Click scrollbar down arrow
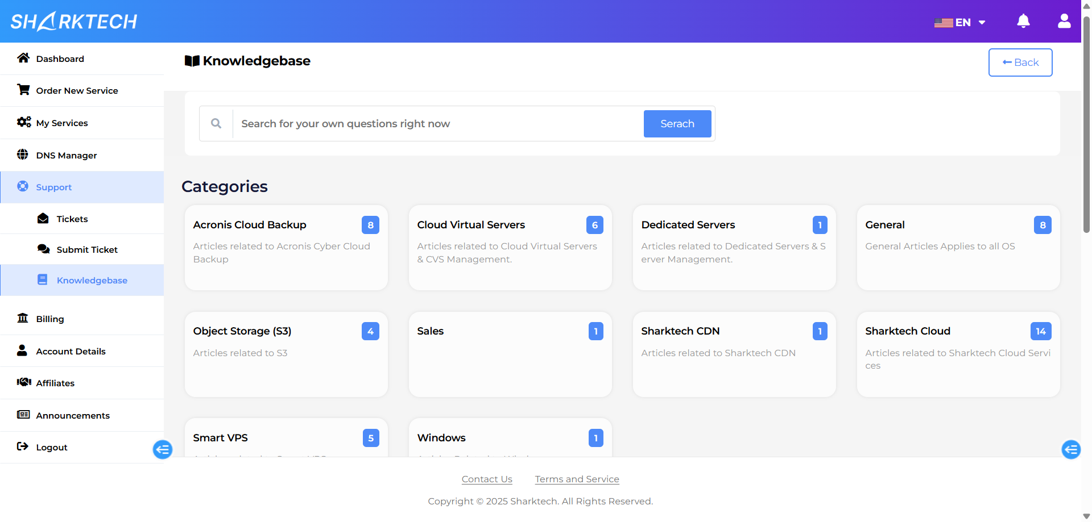Viewport: 1092px width, 522px height. point(1086,516)
